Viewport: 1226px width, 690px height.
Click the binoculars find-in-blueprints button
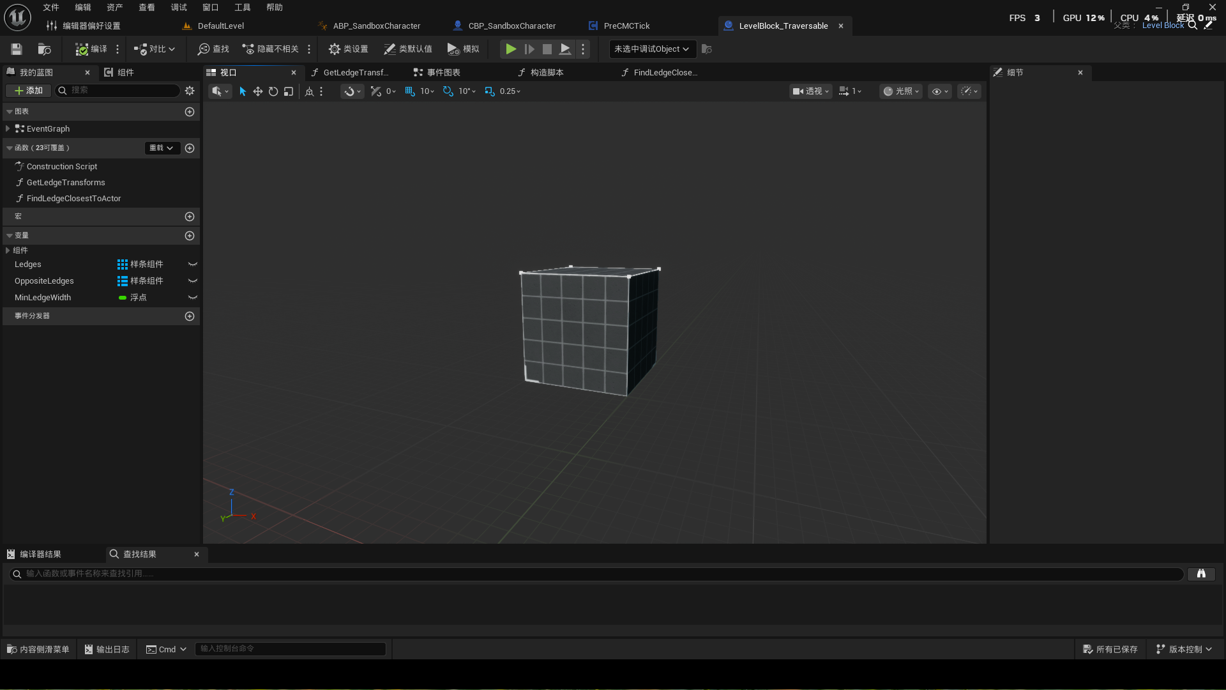(x=1201, y=574)
